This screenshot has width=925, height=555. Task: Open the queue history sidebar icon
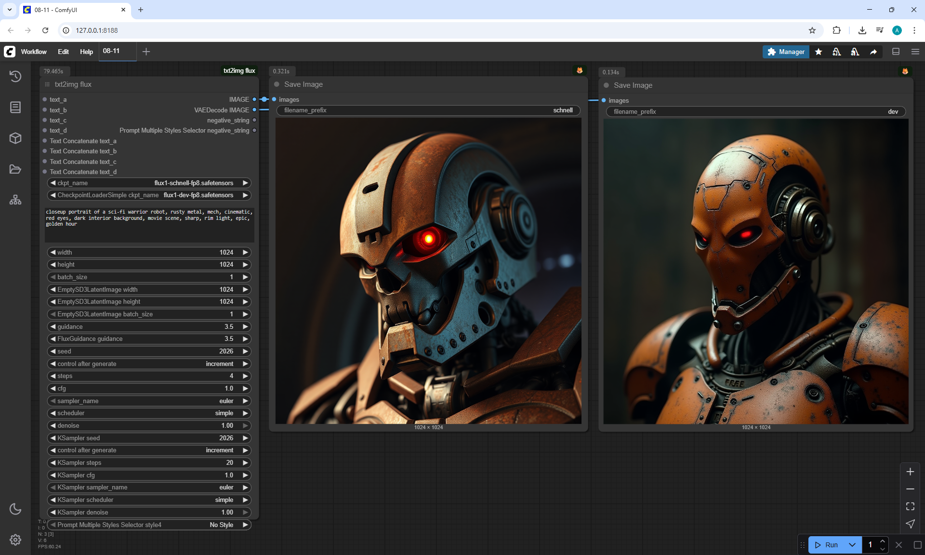[15, 76]
